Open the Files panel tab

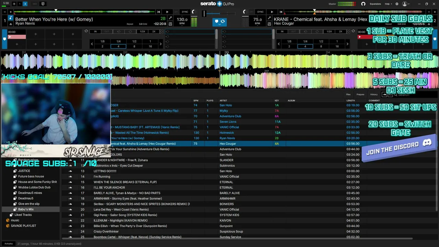click(348, 94)
